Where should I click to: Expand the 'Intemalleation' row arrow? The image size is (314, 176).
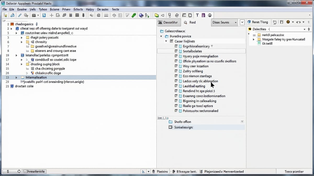(16, 77)
